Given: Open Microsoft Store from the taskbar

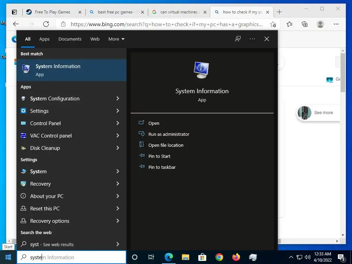Looking at the screenshot, I should click(202, 257).
